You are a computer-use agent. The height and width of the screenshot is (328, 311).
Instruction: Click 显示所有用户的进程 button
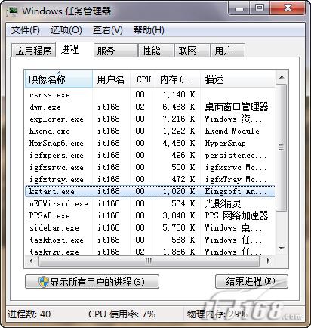(x=92, y=282)
